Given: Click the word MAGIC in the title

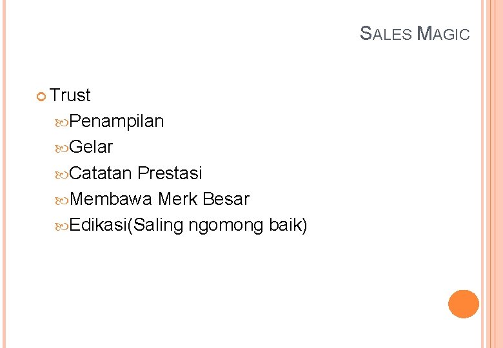Looking at the screenshot, I should 444,34.
